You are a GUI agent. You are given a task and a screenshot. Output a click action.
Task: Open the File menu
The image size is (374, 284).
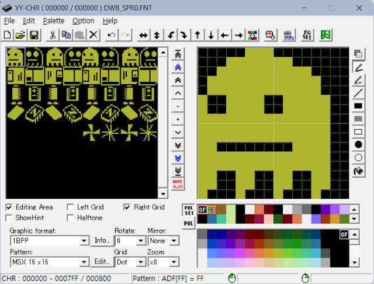(x=9, y=21)
